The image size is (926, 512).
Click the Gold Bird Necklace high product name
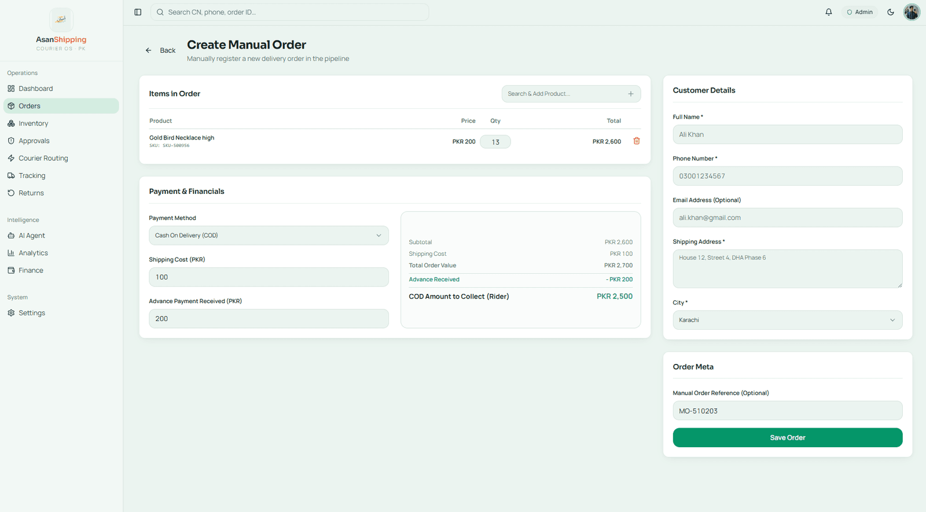click(182, 138)
